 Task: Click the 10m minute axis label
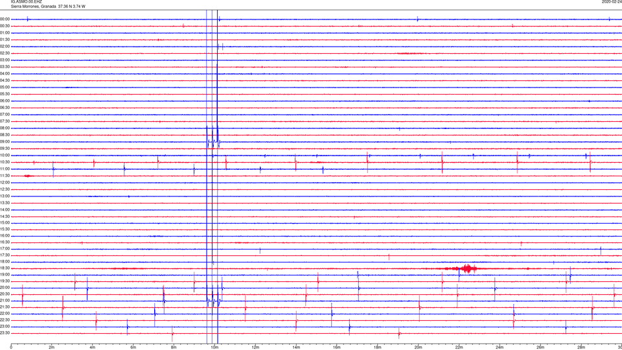(214, 347)
